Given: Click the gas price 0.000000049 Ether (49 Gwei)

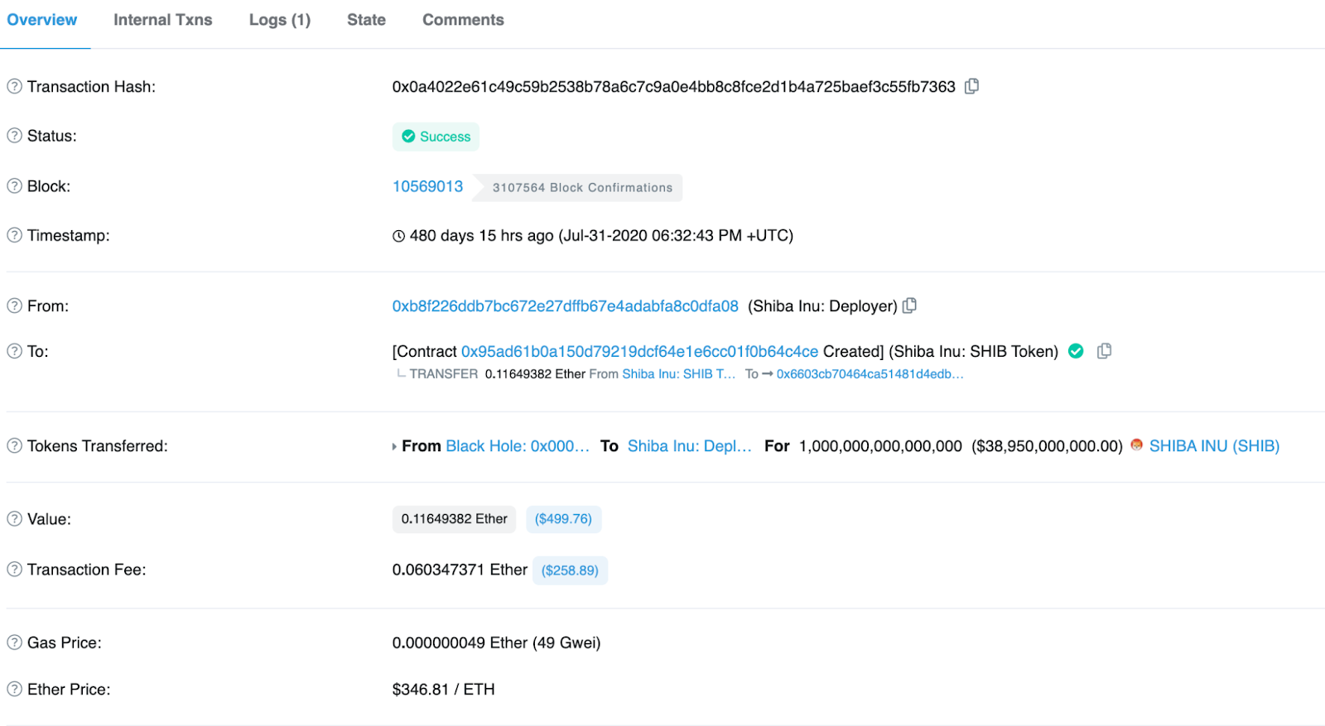Looking at the screenshot, I should (496, 642).
